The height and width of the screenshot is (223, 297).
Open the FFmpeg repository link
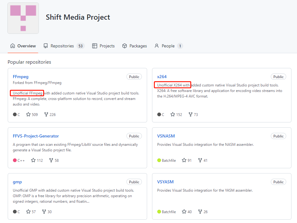[x=21, y=77]
